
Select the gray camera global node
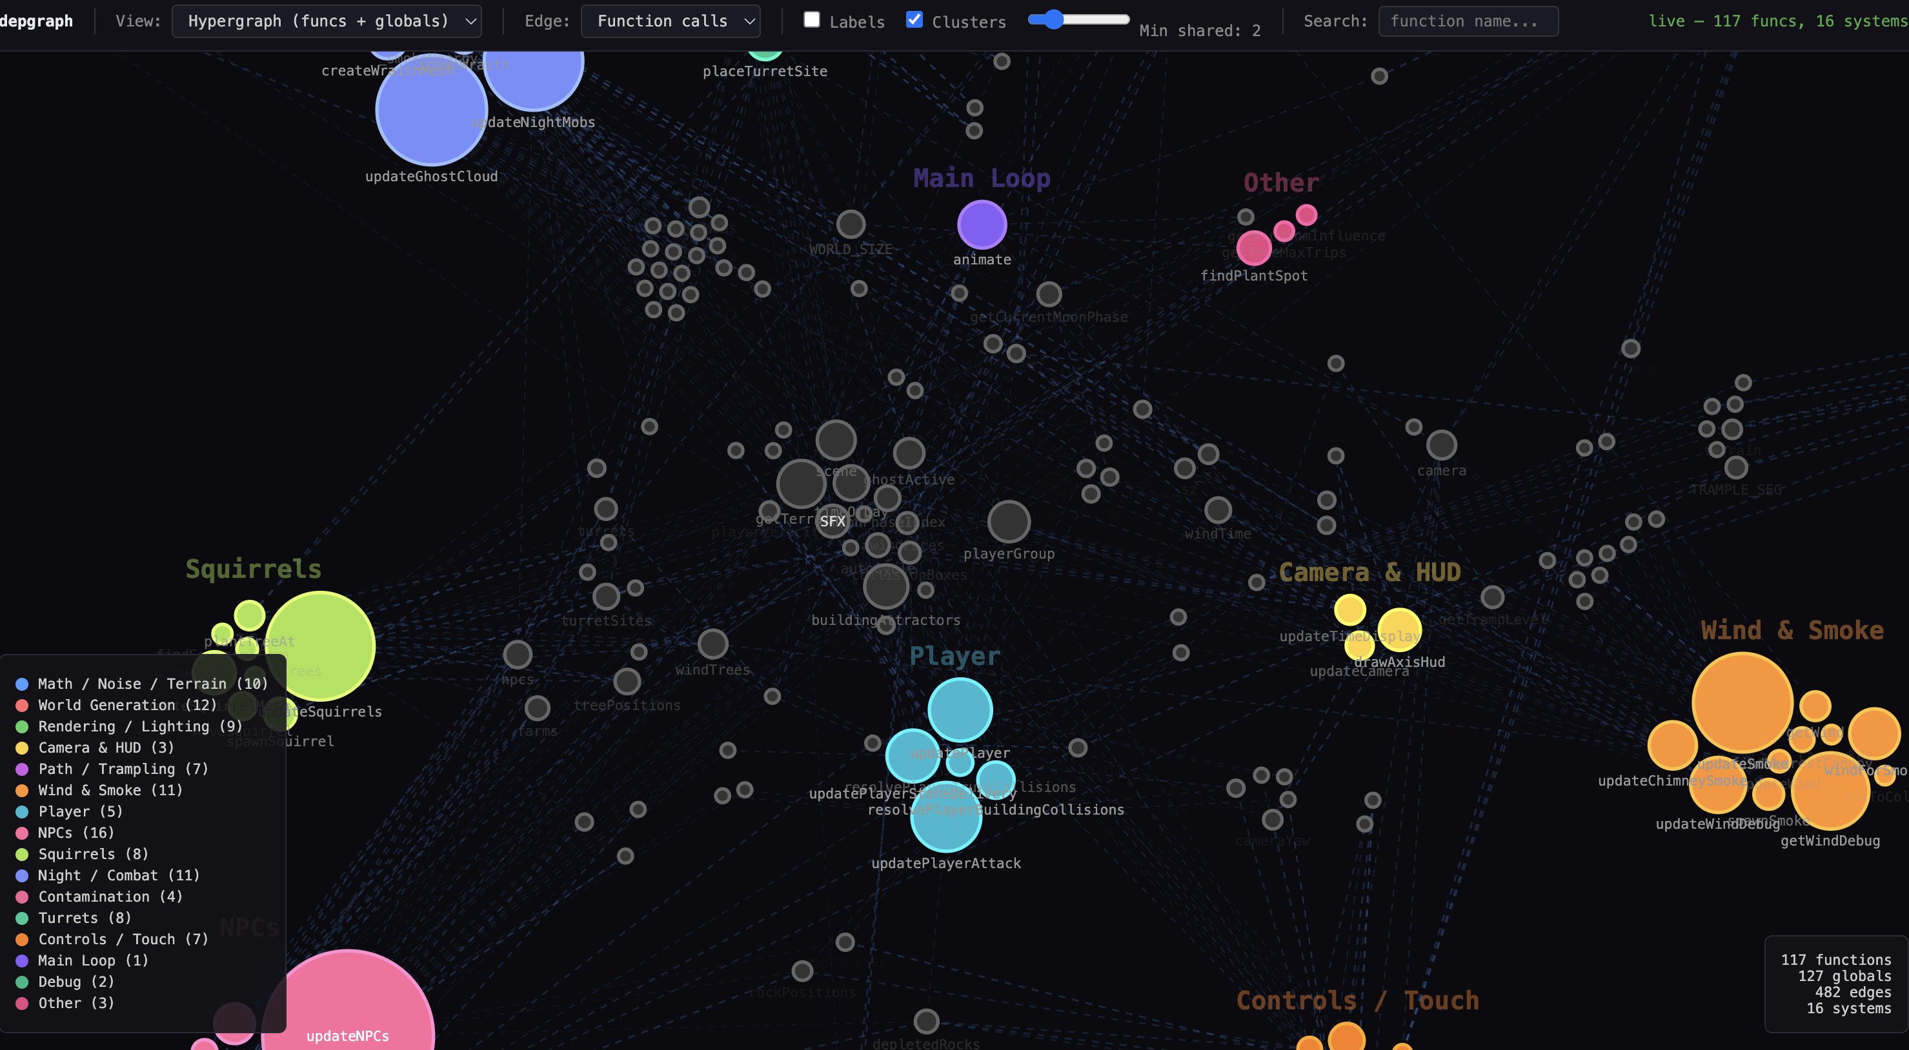(1441, 445)
